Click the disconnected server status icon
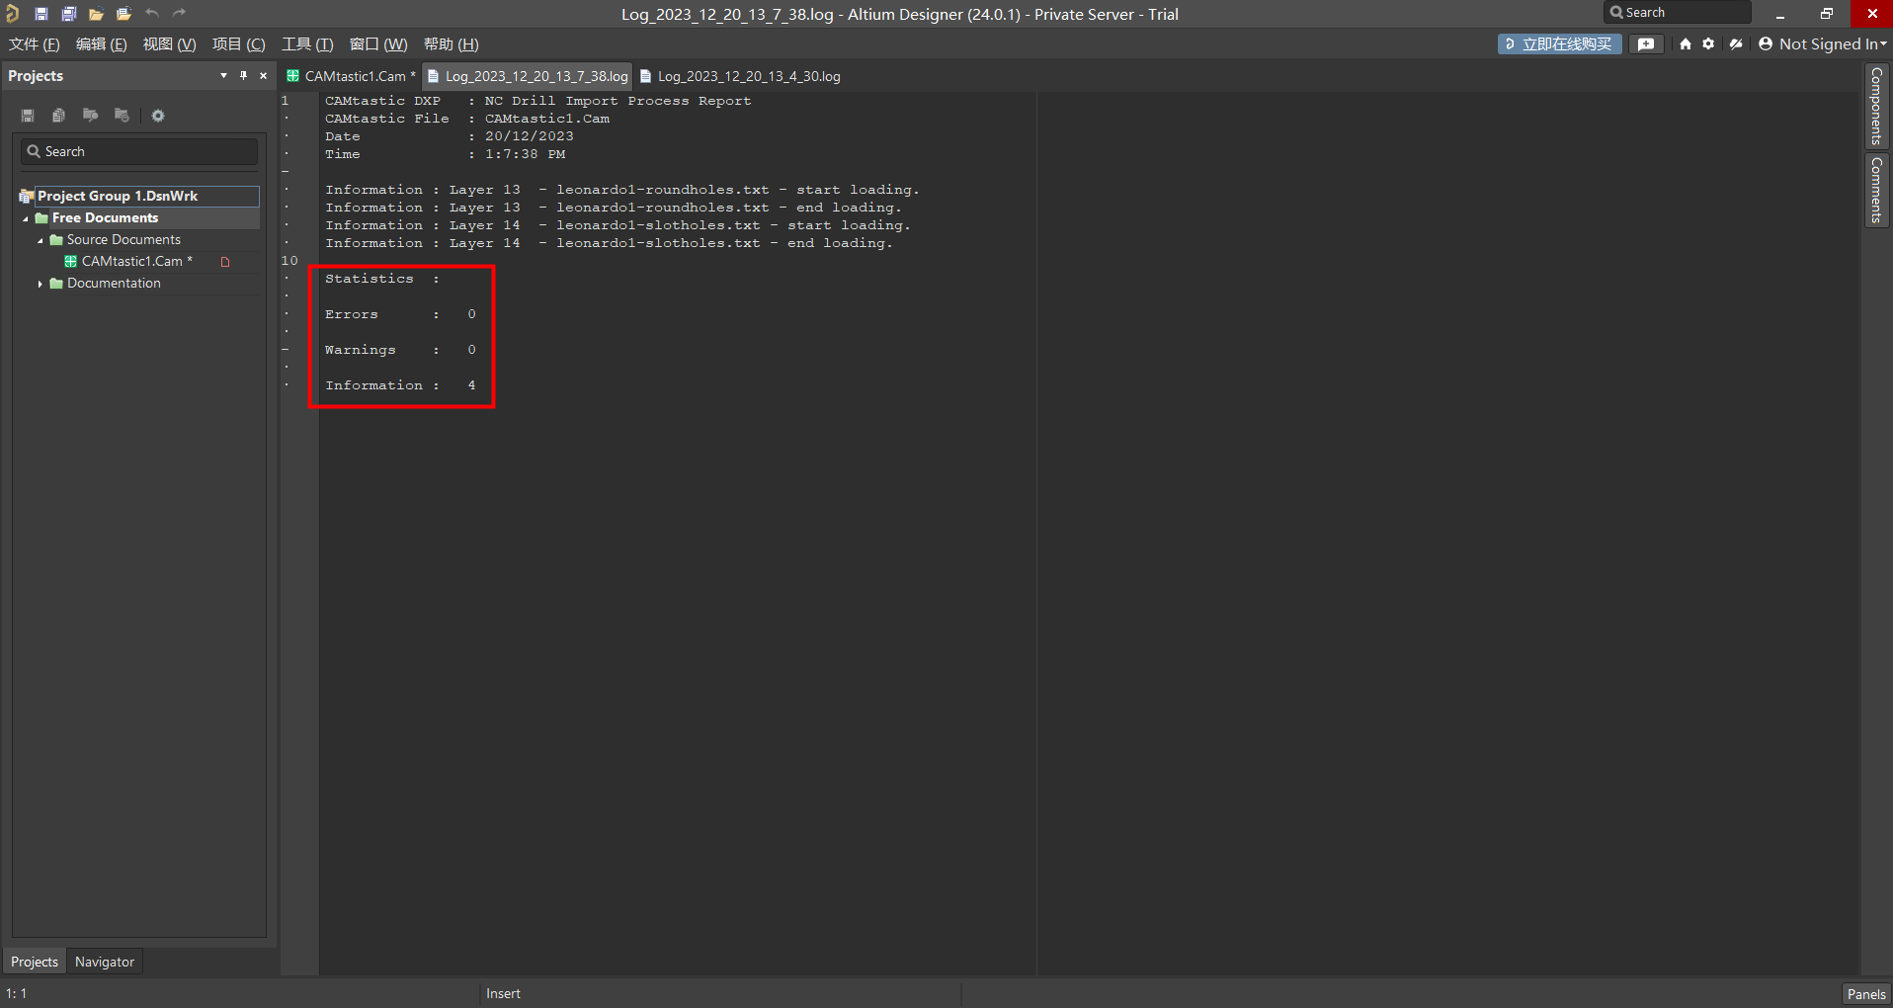Image resolution: width=1893 pixels, height=1008 pixels. 1736,44
